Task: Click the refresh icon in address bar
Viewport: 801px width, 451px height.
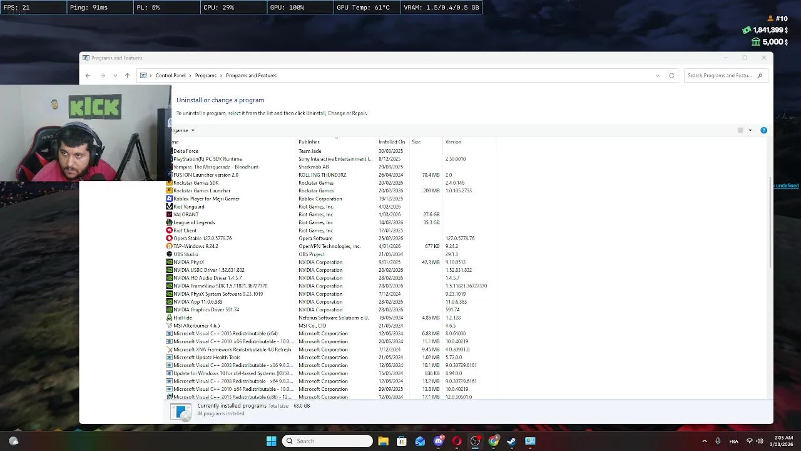Action: (671, 76)
